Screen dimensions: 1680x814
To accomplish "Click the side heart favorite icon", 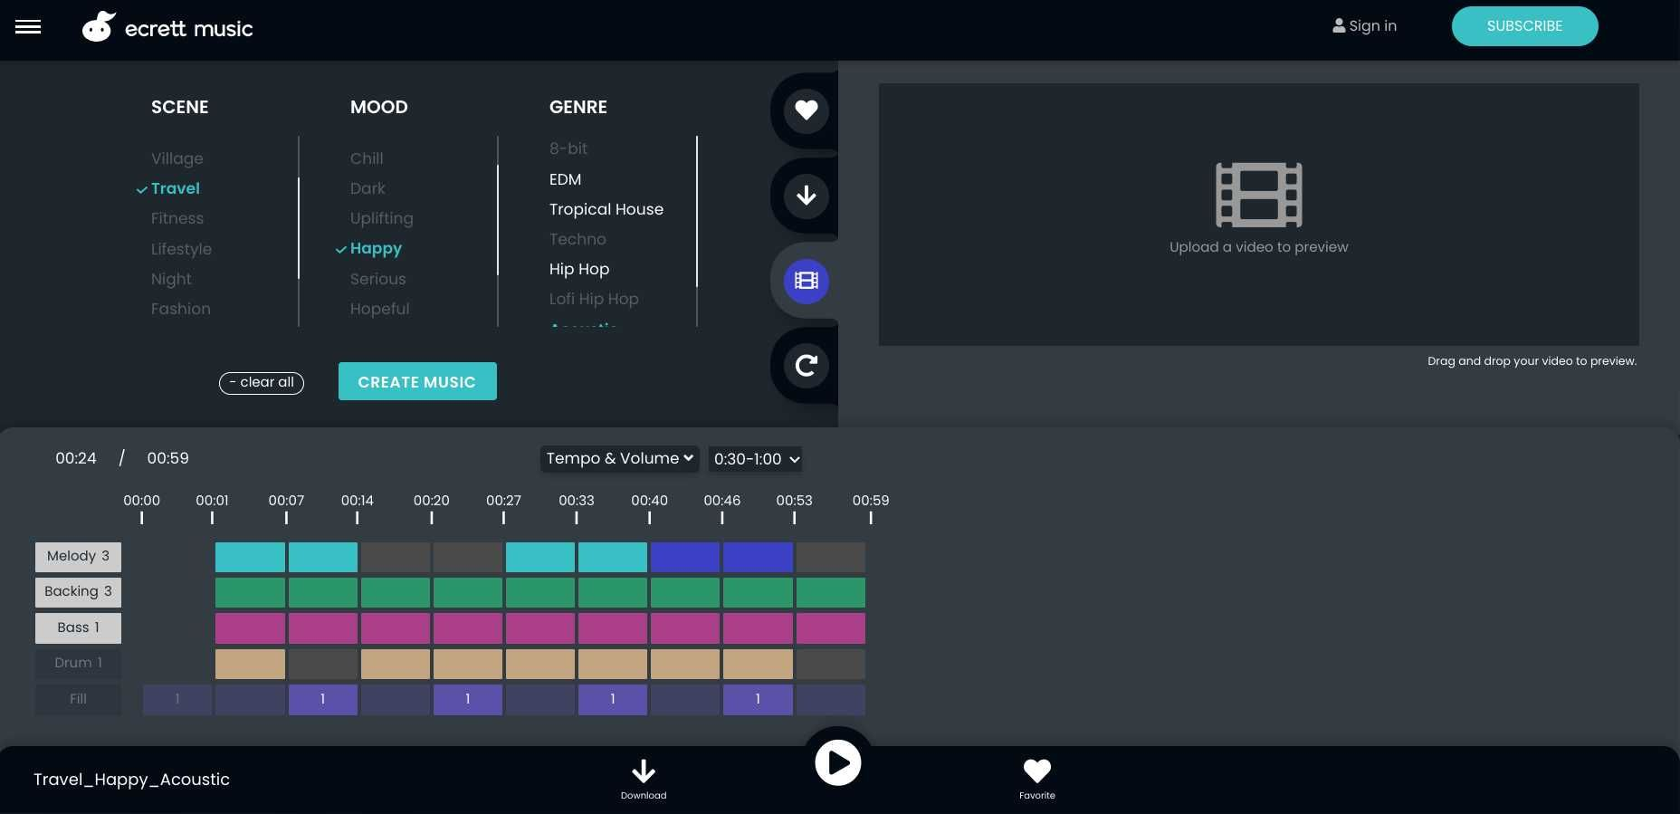I will pos(806,110).
